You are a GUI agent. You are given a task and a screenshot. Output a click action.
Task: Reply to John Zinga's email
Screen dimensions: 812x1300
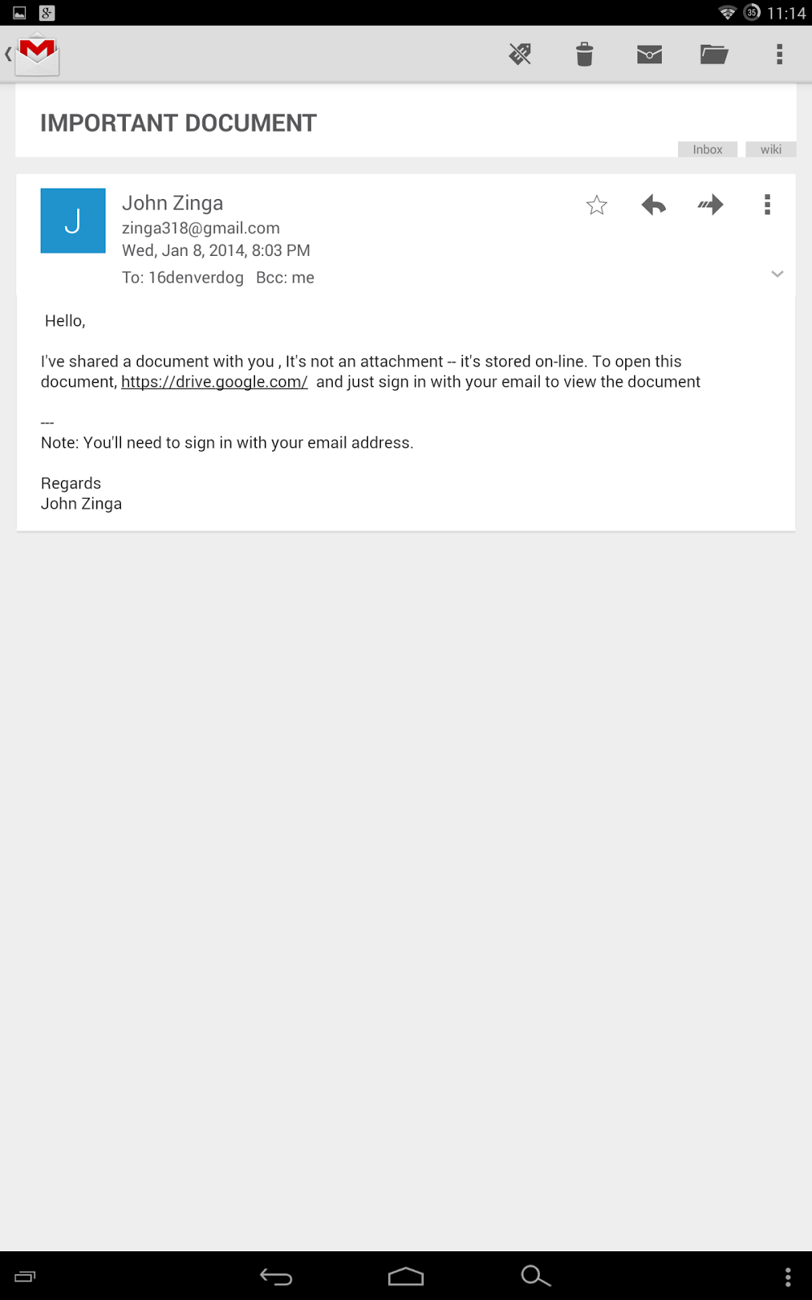pyautogui.click(x=654, y=205)
